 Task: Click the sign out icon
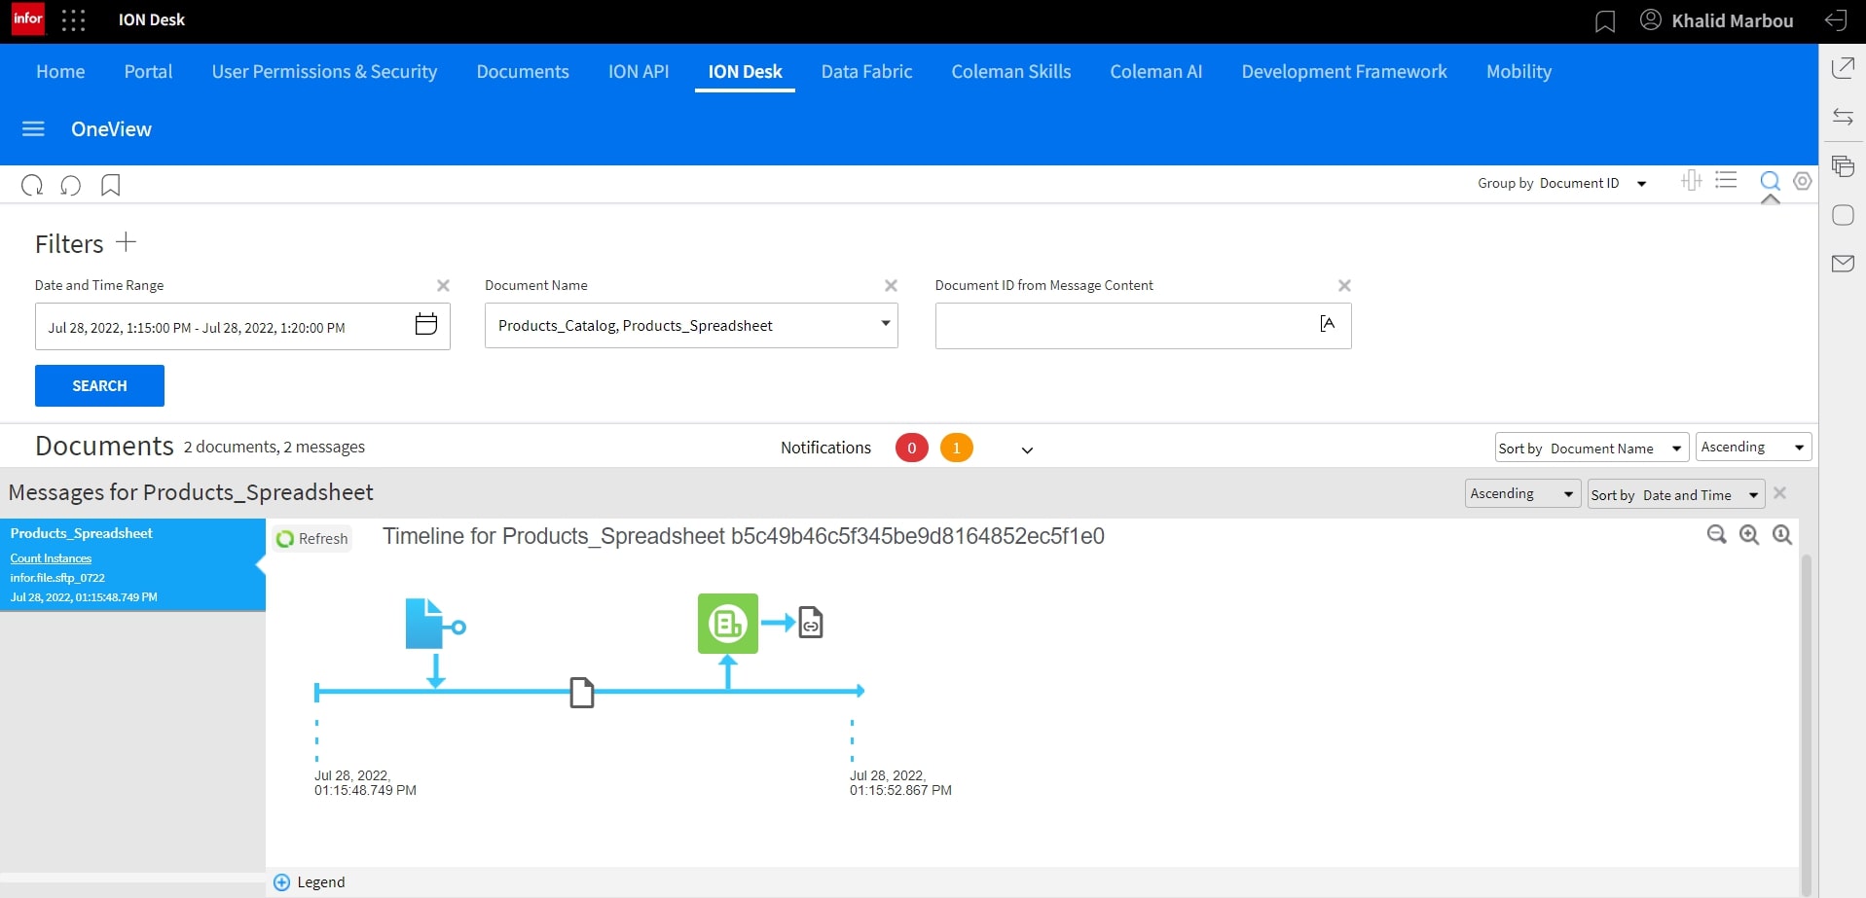pyautogui.click(x=1835, y=20)
